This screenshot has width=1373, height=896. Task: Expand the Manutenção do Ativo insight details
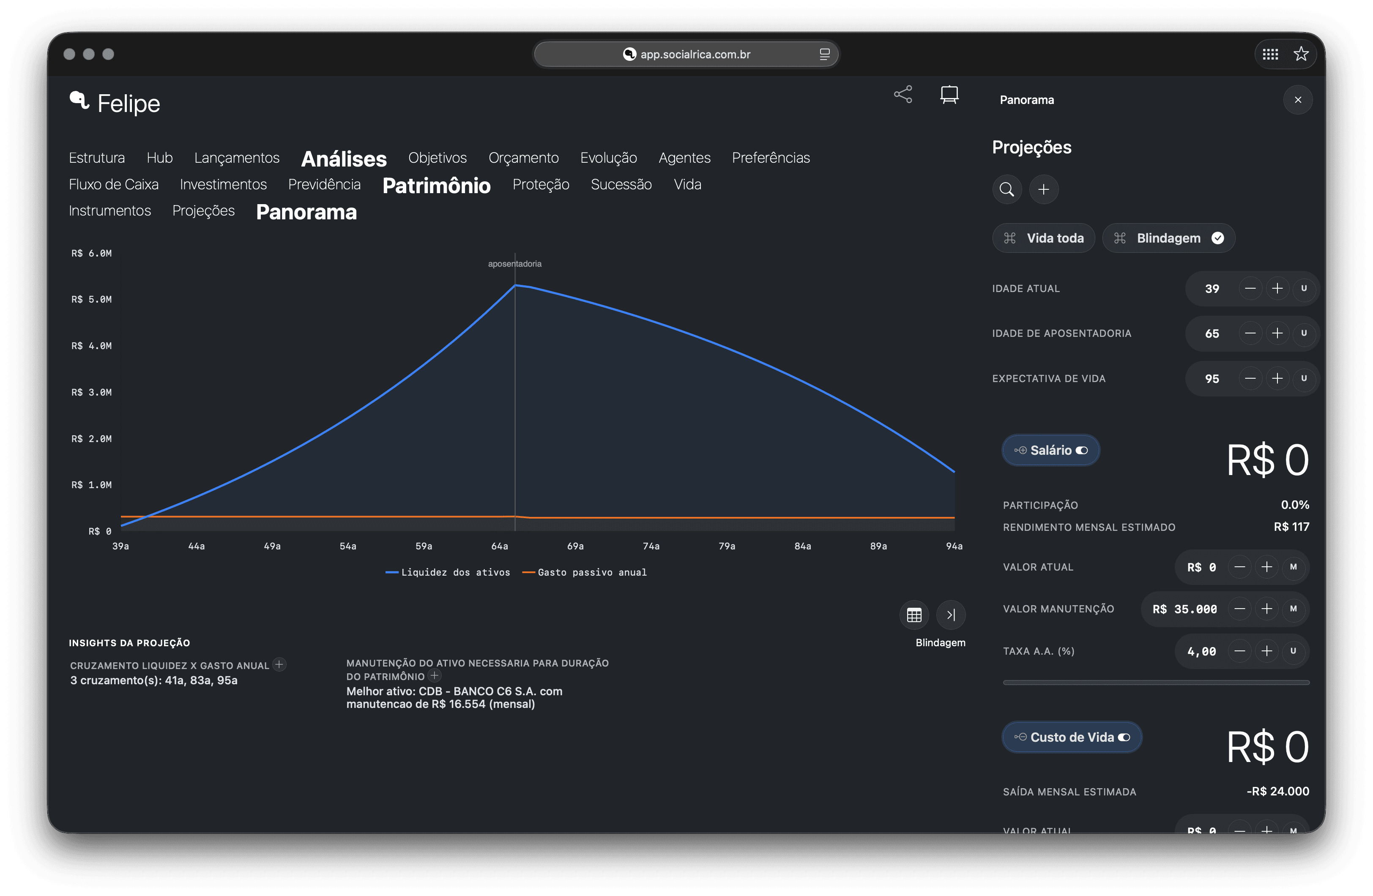coord(435,676)
